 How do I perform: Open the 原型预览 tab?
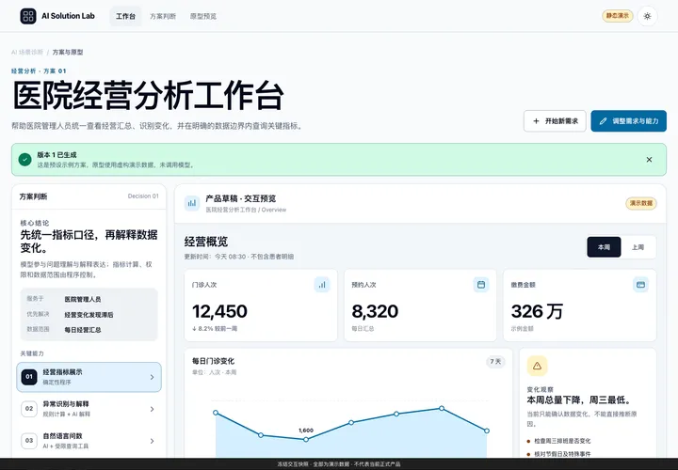coord(203,16)
